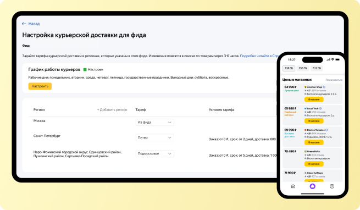Screen dimensions: 360x210
Task: Open the 'Подмосковье' tariff dropdown
Action: [155, 153]
